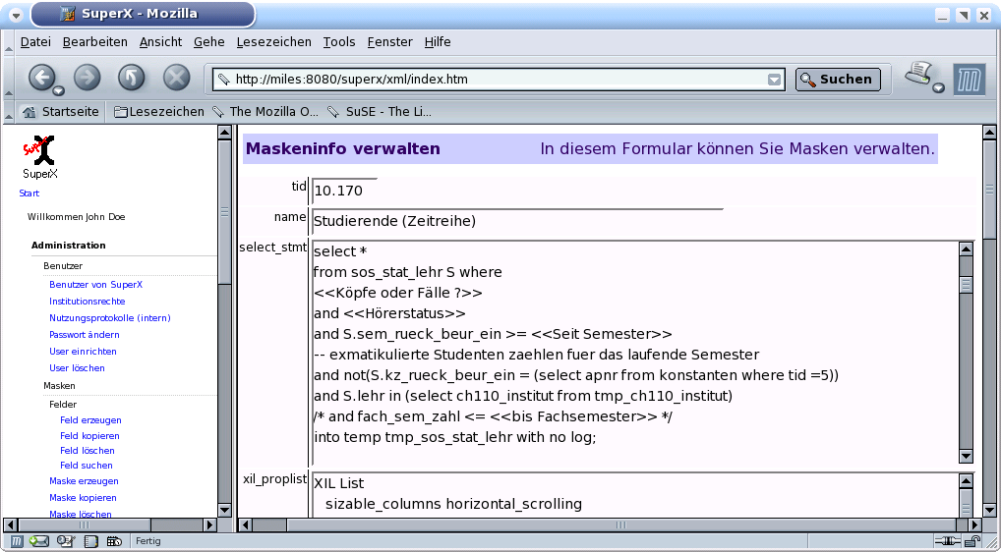This screenshot has width=1001, height=552.
Task: Open the Ansicht menu
Action: (161, 42)
